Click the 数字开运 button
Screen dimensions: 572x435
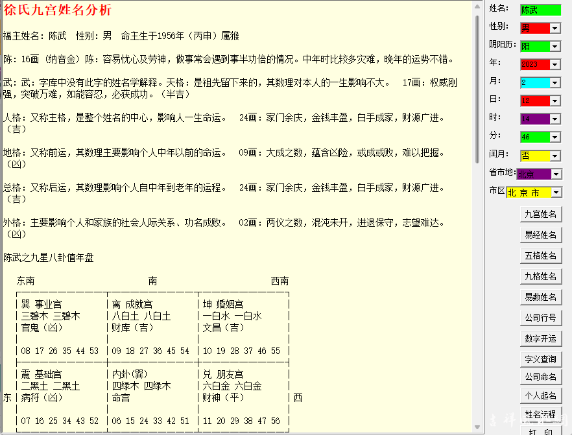coord(540,338)
